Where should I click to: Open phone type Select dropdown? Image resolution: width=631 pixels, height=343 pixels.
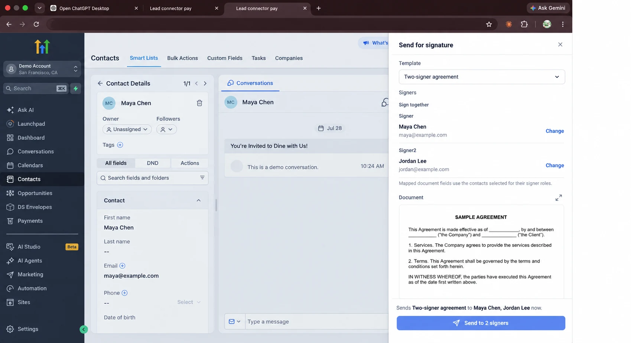click(x=189, y=302)
